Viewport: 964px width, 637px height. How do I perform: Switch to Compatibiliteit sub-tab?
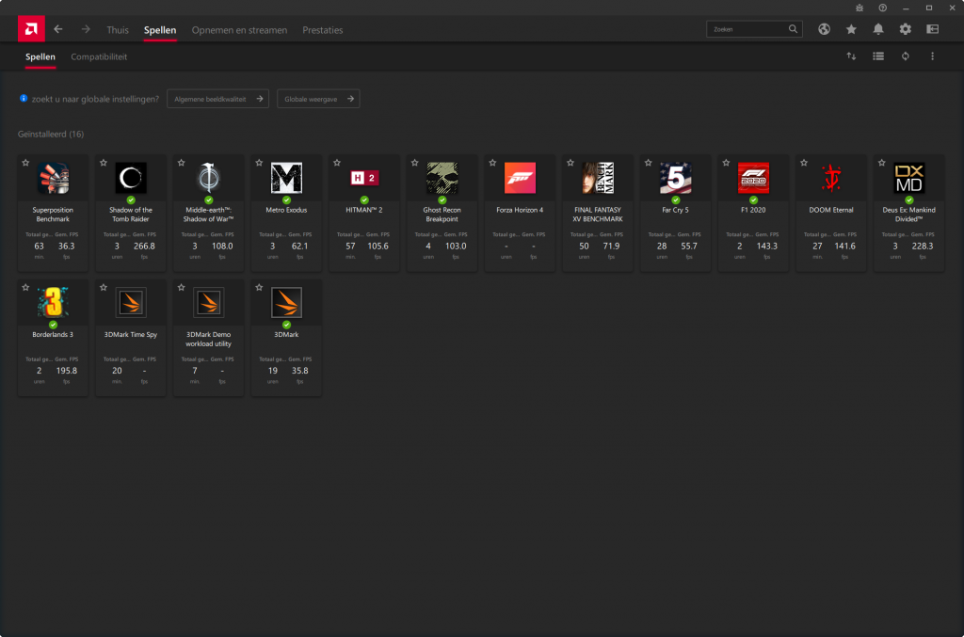(98, 56)
